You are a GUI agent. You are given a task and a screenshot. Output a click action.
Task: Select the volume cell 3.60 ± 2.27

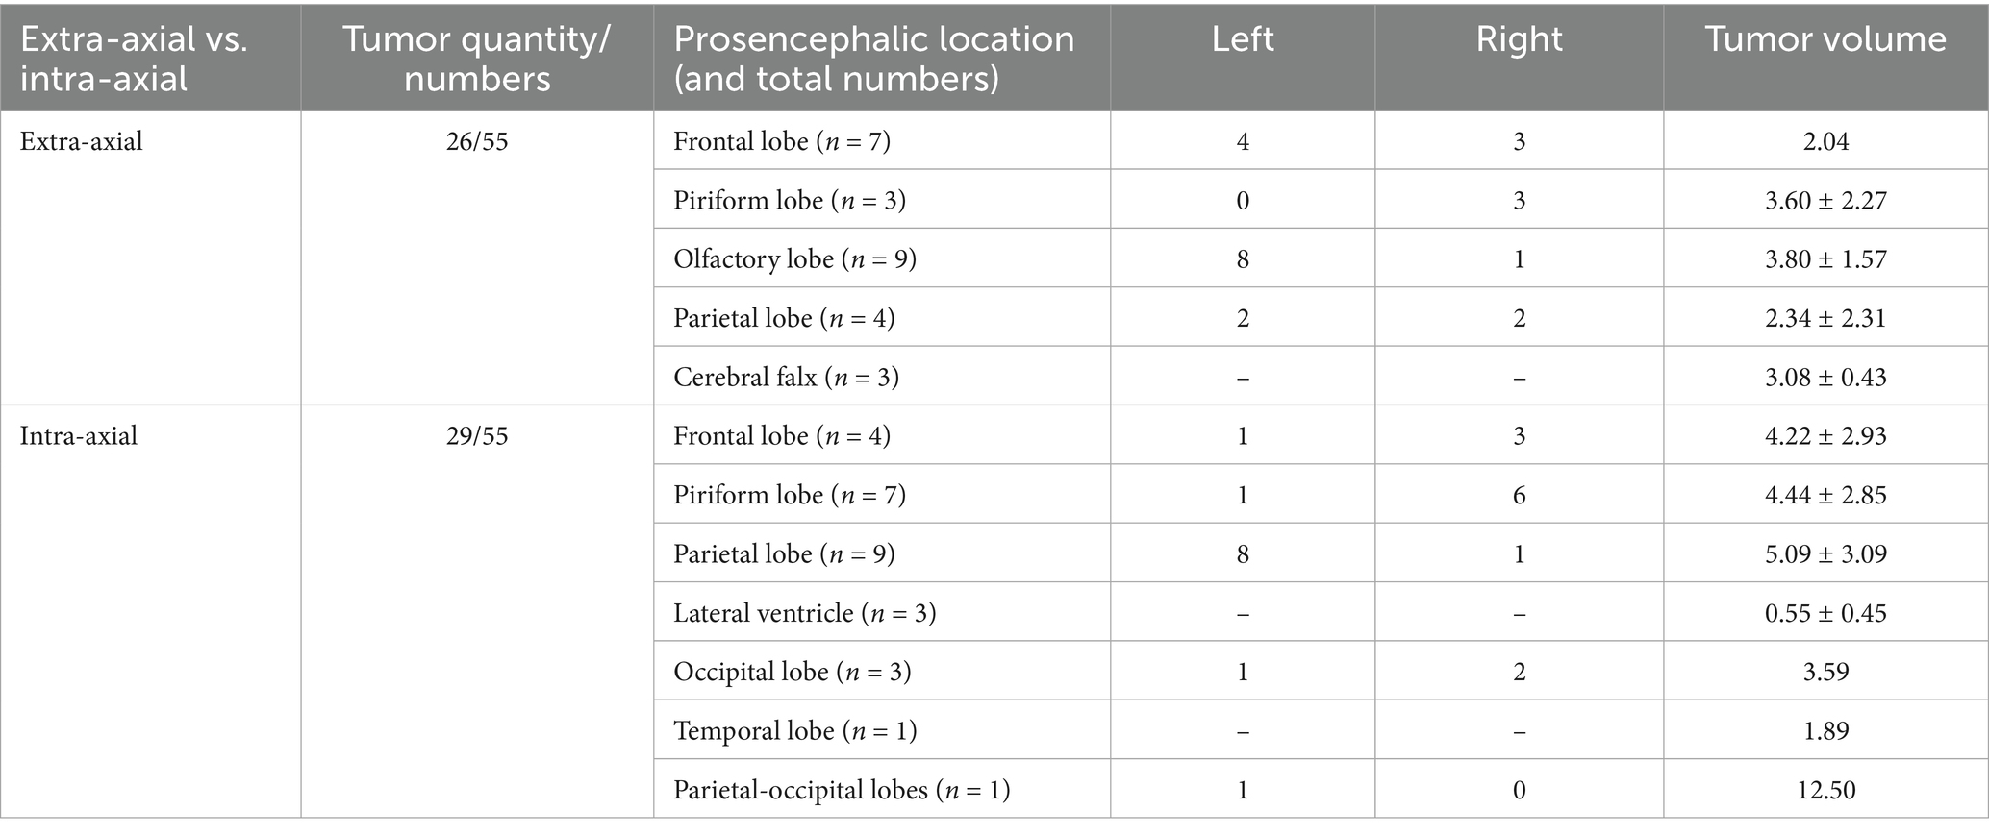[1825, 201]
